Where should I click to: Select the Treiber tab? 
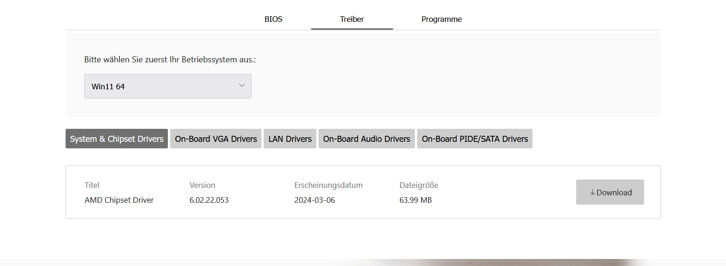coord(352,20)
